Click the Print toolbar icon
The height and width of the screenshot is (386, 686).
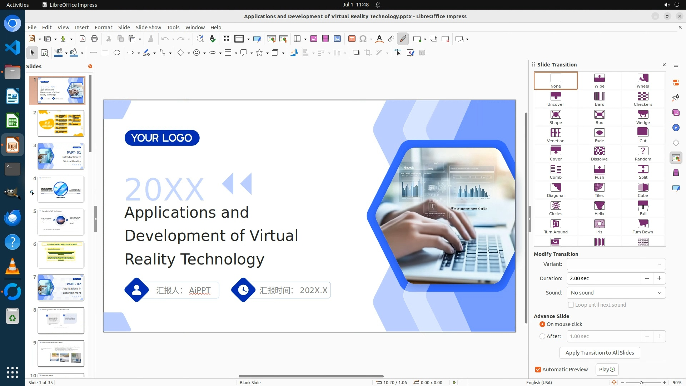click(x=94, y=39)
